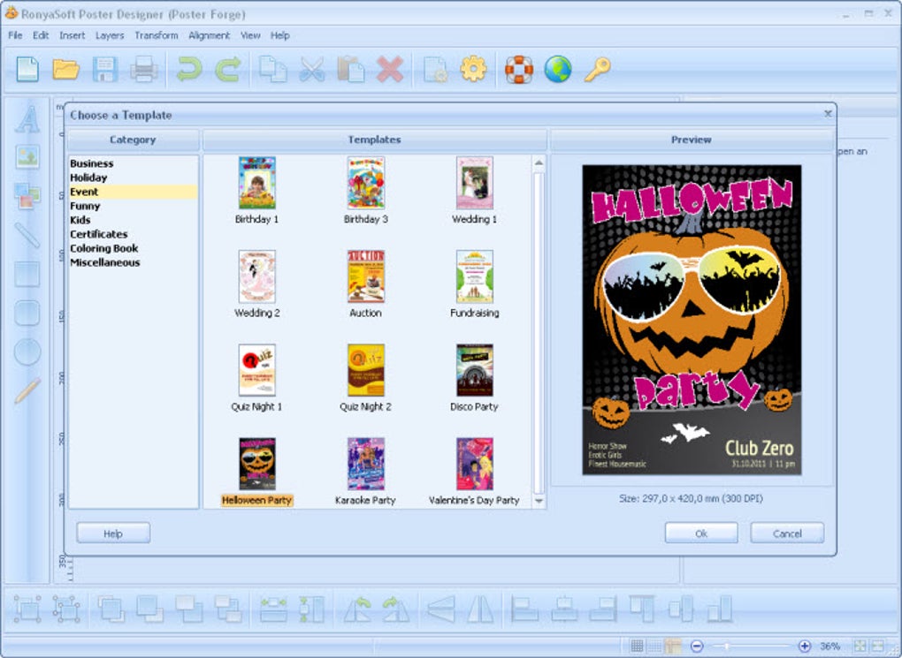902x658 pixels.
Task: Click the Redo green arrow
Action: click(228, 70)
